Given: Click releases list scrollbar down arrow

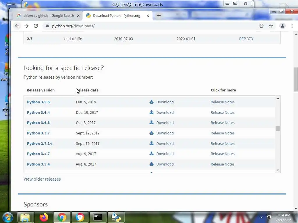Looking at the screenshot, I should point(278,170).
